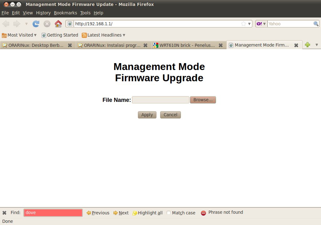Open the Bookmarks menu

(65, 13)
